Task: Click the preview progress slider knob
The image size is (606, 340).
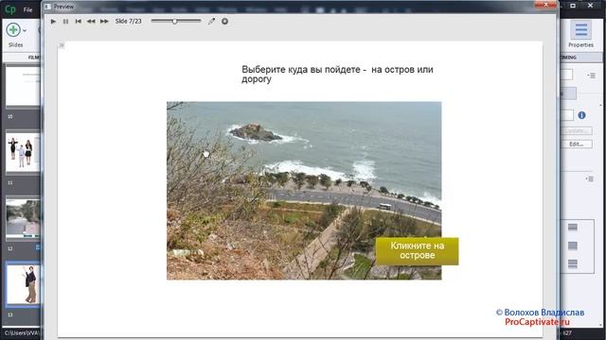Action: click(174, 22)
